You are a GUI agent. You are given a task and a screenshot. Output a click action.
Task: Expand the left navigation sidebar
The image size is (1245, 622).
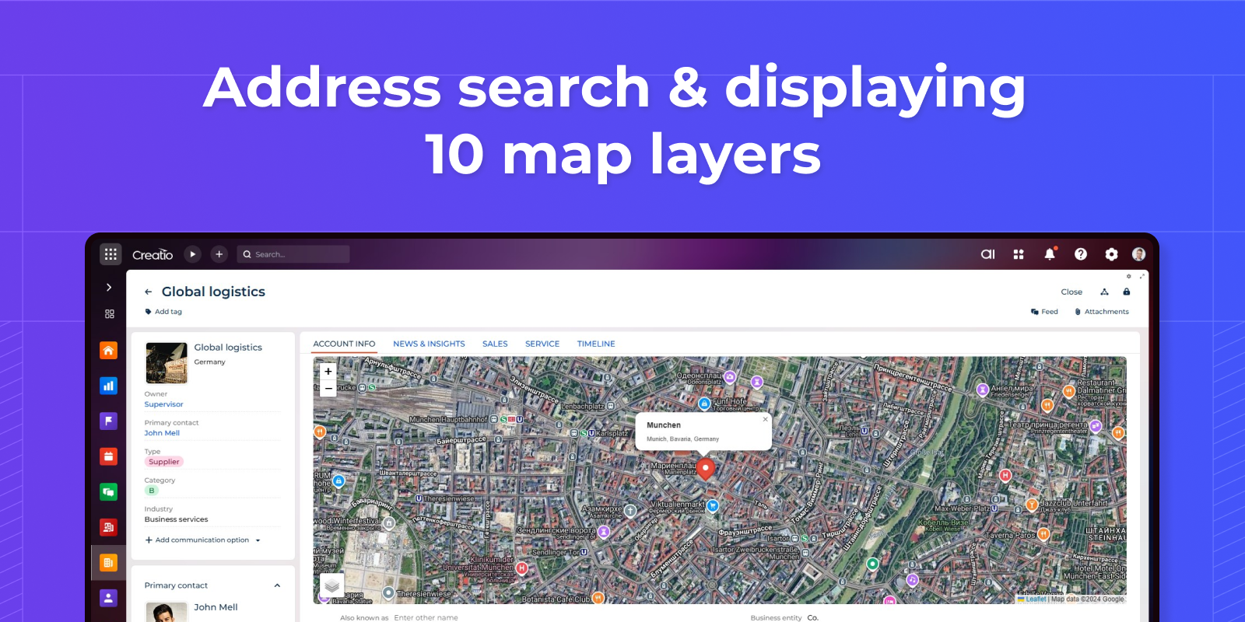point(109,287)
